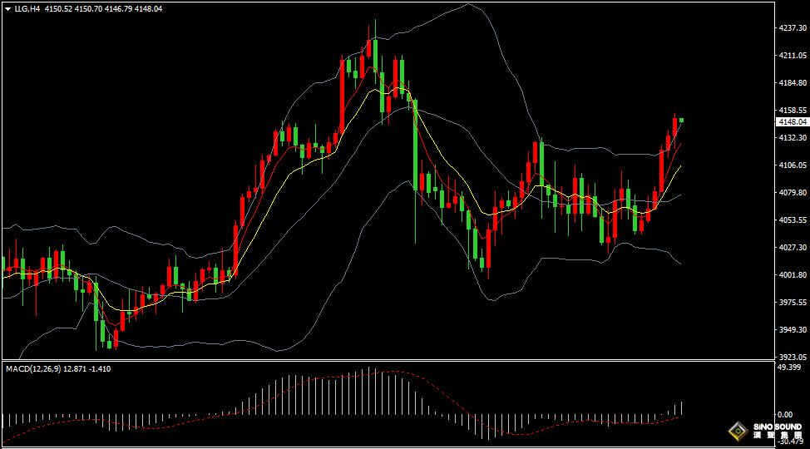Viewport: 810px width, 449px height.
Task: Click the 4001.80 price axis label
Action: tap(791, 275)
